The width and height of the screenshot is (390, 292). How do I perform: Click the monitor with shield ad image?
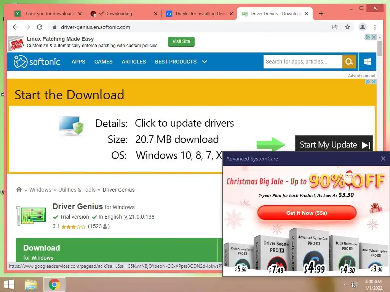point(71,126)
